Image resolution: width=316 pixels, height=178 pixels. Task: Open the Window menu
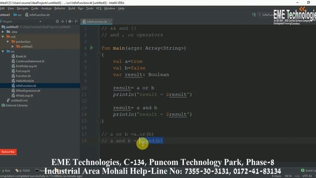pyautogui.click(x=110, y=8)
